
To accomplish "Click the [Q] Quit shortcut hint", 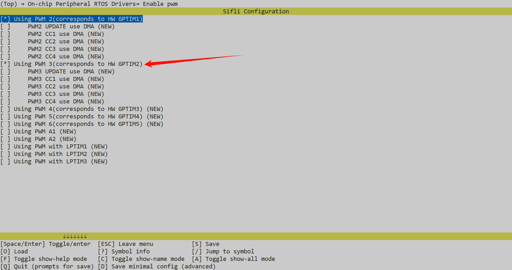I will tap(47, 267).
